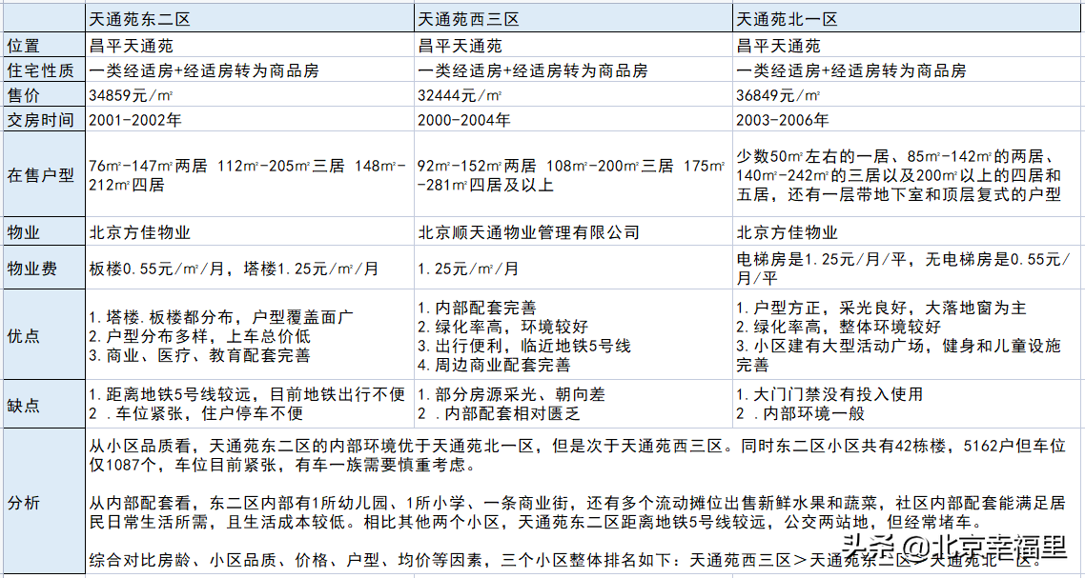Select the 天通苑东二区 header cell
This screenshot has width=1085, height=578.
point(250,19)
